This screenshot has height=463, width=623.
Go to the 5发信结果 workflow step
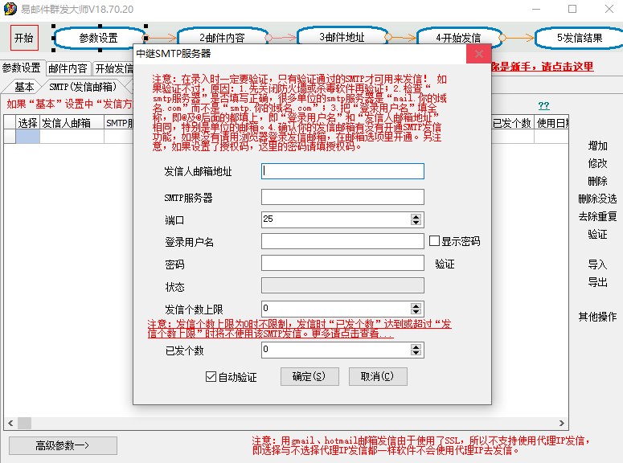(580, 38)
